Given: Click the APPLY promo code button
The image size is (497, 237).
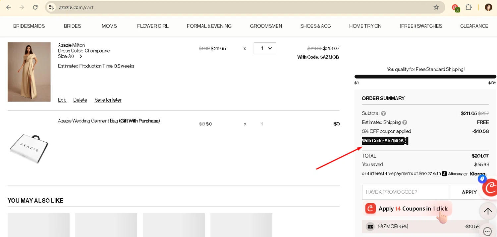Looking at the screenshot, I should tap(469, 192).
